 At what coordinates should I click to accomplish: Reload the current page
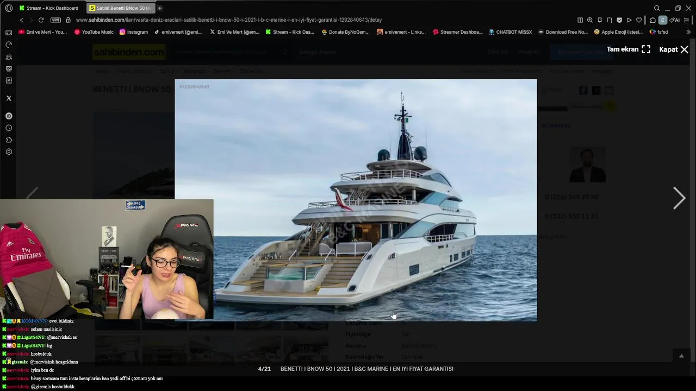click(x=41, y=20)
